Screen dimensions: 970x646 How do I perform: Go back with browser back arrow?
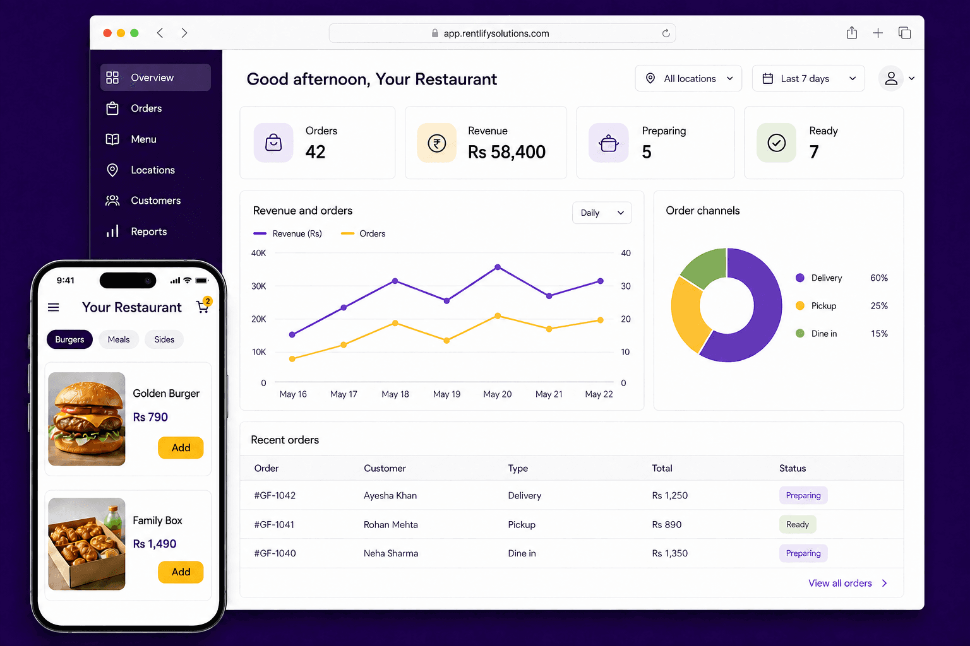point(160,33)
